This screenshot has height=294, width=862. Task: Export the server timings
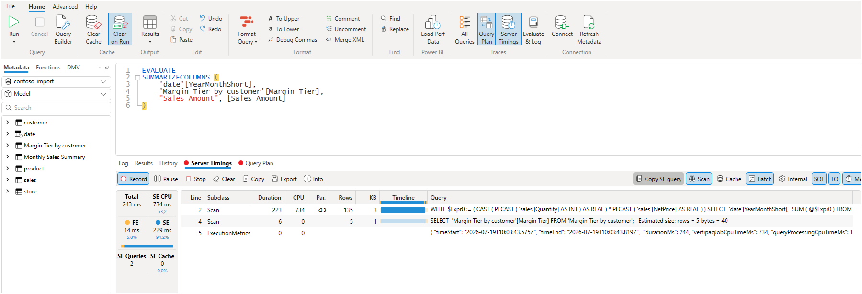284,179
